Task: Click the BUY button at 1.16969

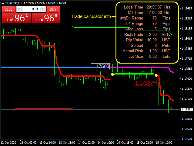Action: (x=46, y=15)
